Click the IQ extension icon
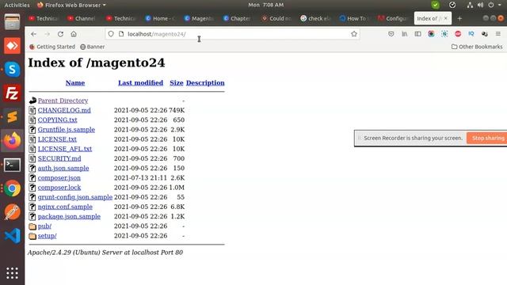Viewport: 507px width, 285px height. tap(471, 33)
